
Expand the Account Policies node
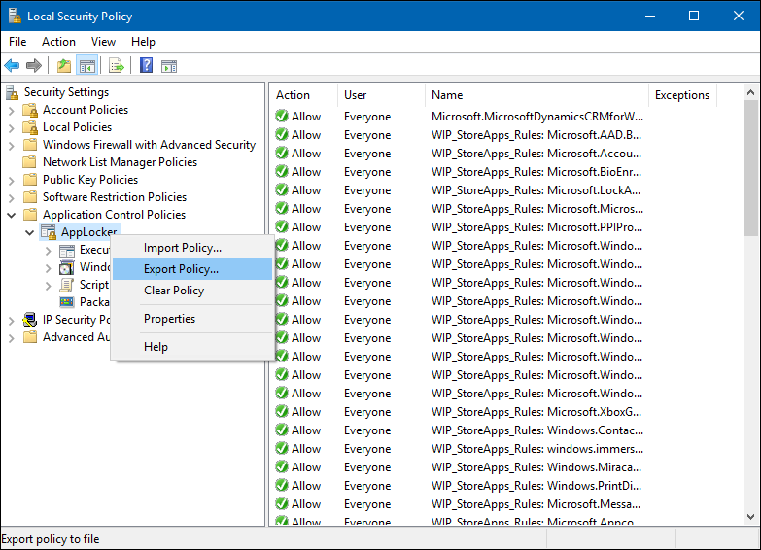click(12, 110)
